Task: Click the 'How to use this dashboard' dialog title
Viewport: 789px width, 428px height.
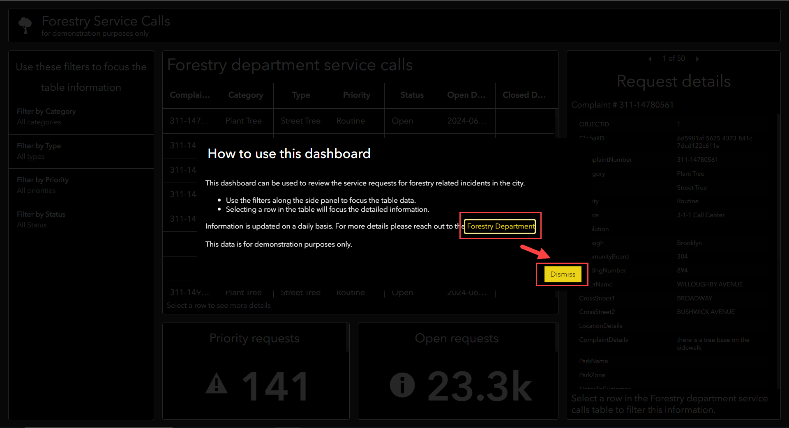Action: (289, 154)
